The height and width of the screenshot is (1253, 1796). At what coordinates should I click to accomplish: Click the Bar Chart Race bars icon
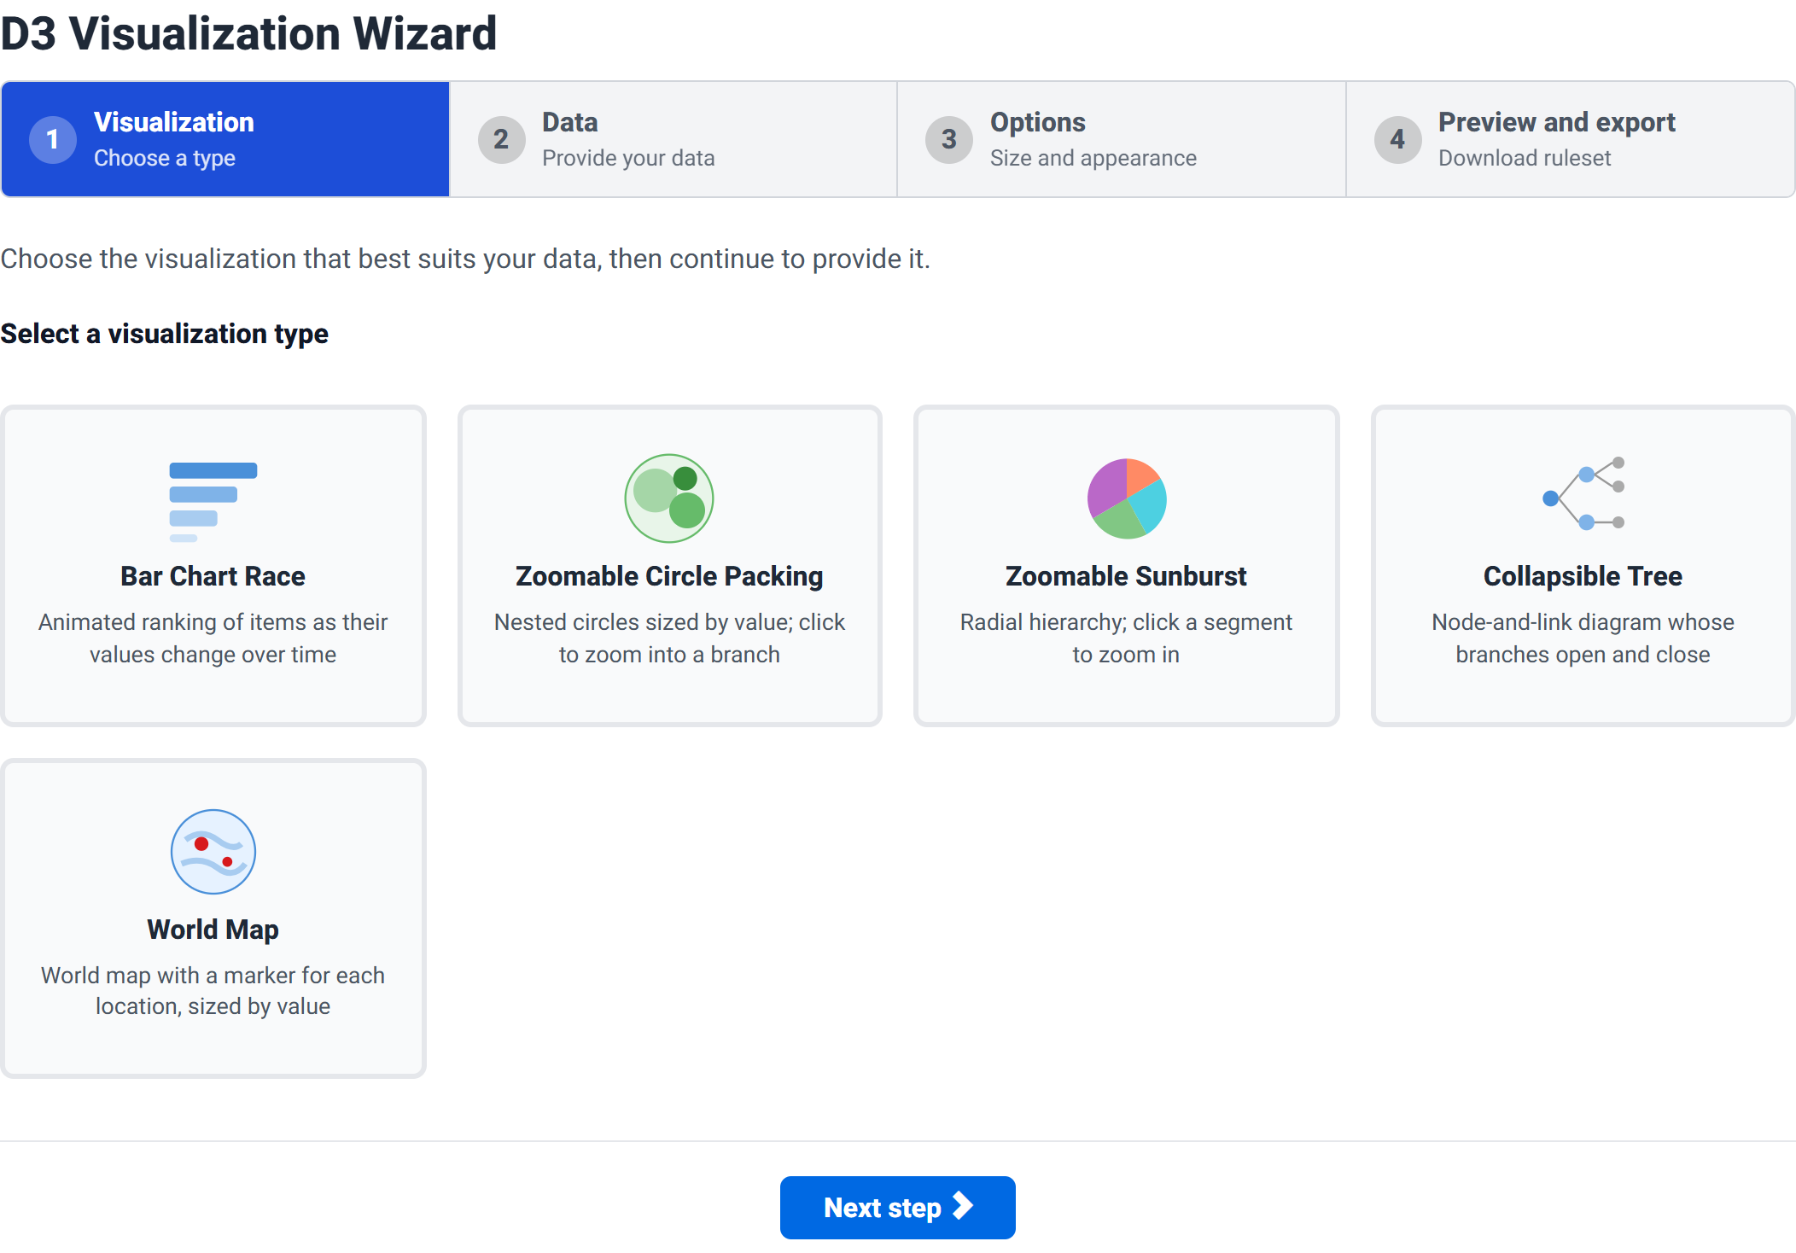213,502
